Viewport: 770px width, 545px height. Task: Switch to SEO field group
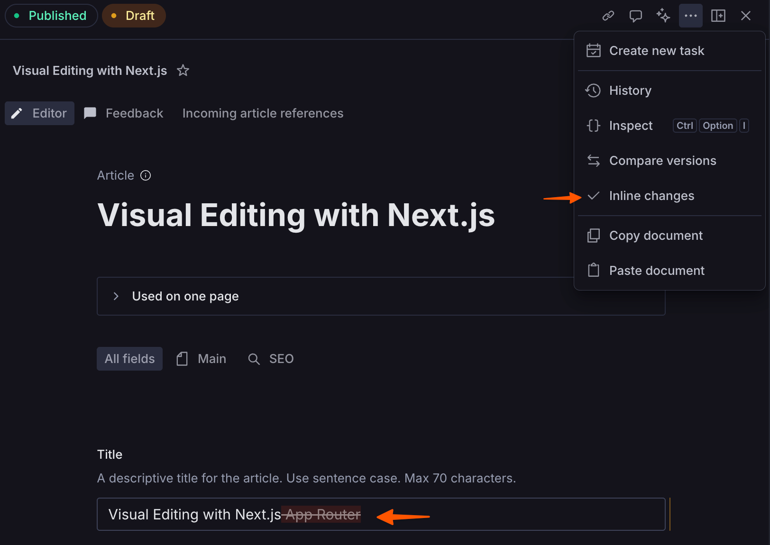[271, 359]
